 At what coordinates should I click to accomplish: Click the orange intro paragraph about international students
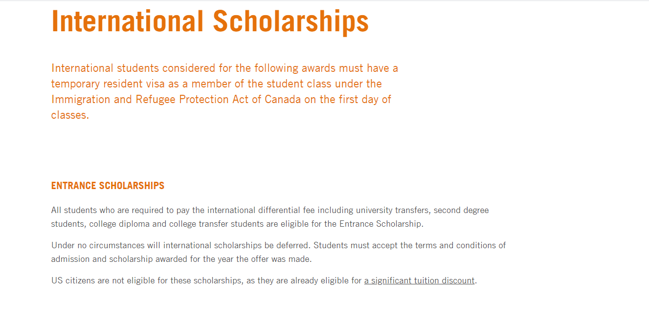point(224,91)
